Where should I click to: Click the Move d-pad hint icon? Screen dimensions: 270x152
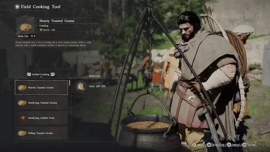tap(194, 145)
